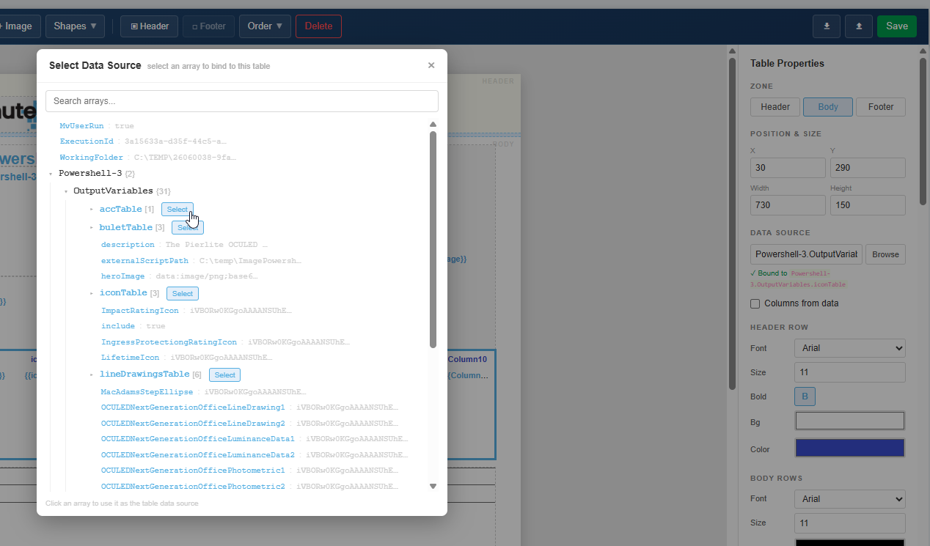Select accTable as data source
Viewport: 930px width, 546px height.
(177, 210)
